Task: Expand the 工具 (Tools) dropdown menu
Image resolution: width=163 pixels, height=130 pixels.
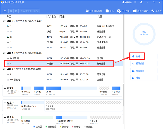Action: click(x=156, y=11)
